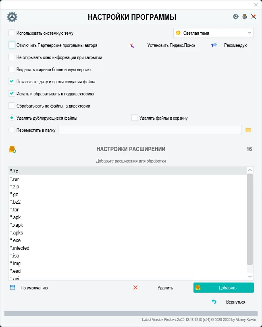Viewport: 262px width, 327px height.
Task: Click the add-extension icon left of НАСТРОЙКИ РАСШИРЕНИЙ
Action: coord(12,150)
